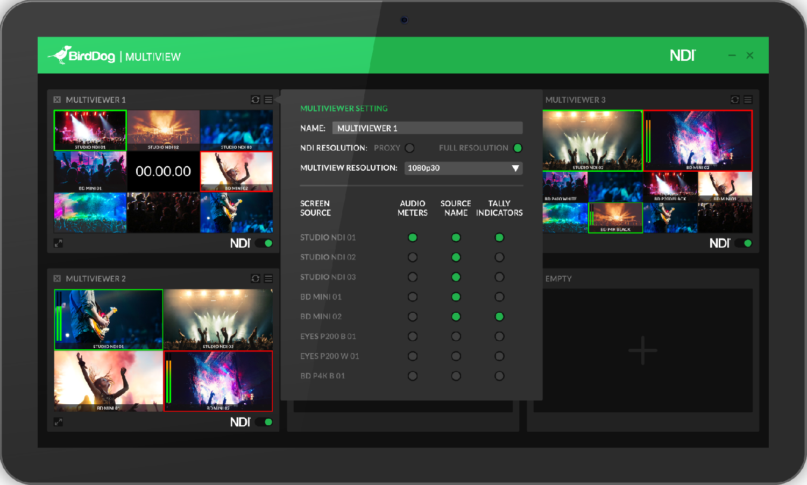Image resolution: width=807 pixels, height=485 pixels.
Task: Select BD MINI 02 thumbnail in Multiviewer 1
Action: click(x=237, y=171)
